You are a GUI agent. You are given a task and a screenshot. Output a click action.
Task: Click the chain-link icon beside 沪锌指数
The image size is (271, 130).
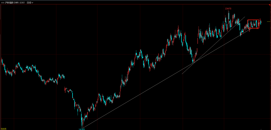[x=2, y=2]
